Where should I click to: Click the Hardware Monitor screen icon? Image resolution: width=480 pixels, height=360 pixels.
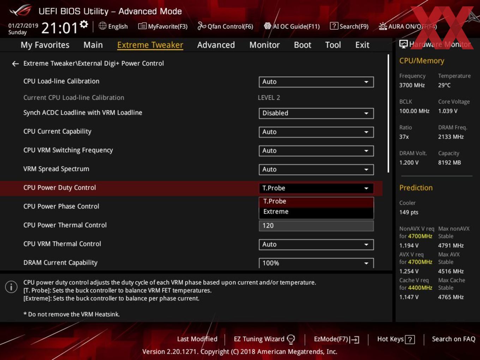403,44
